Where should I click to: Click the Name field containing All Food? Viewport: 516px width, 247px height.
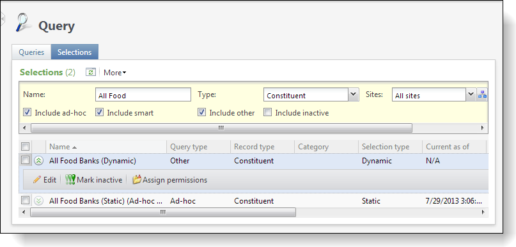pos(143,95)
